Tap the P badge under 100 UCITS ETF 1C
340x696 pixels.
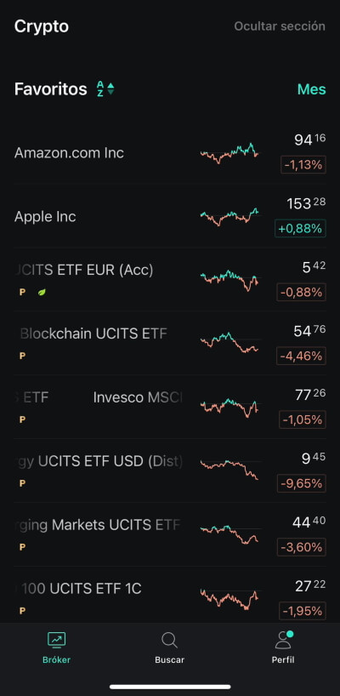click(23, 610)
